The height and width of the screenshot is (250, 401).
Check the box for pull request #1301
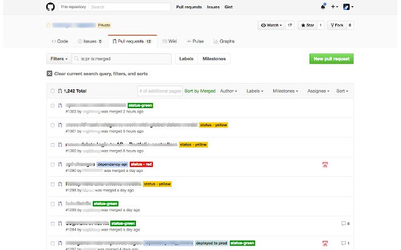click(x=53, y=125)
